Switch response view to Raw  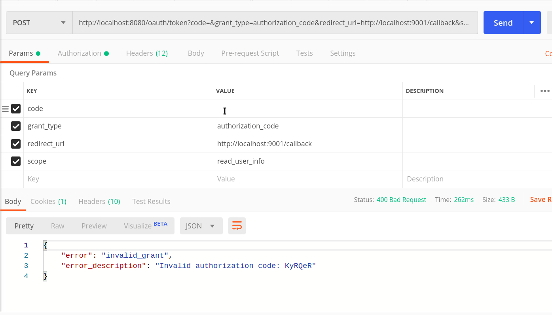coord(57,225)
